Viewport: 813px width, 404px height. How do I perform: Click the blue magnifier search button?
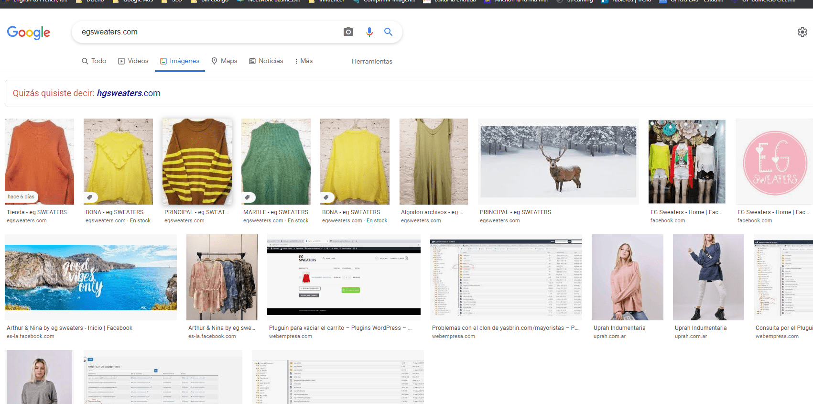(389, 32)
